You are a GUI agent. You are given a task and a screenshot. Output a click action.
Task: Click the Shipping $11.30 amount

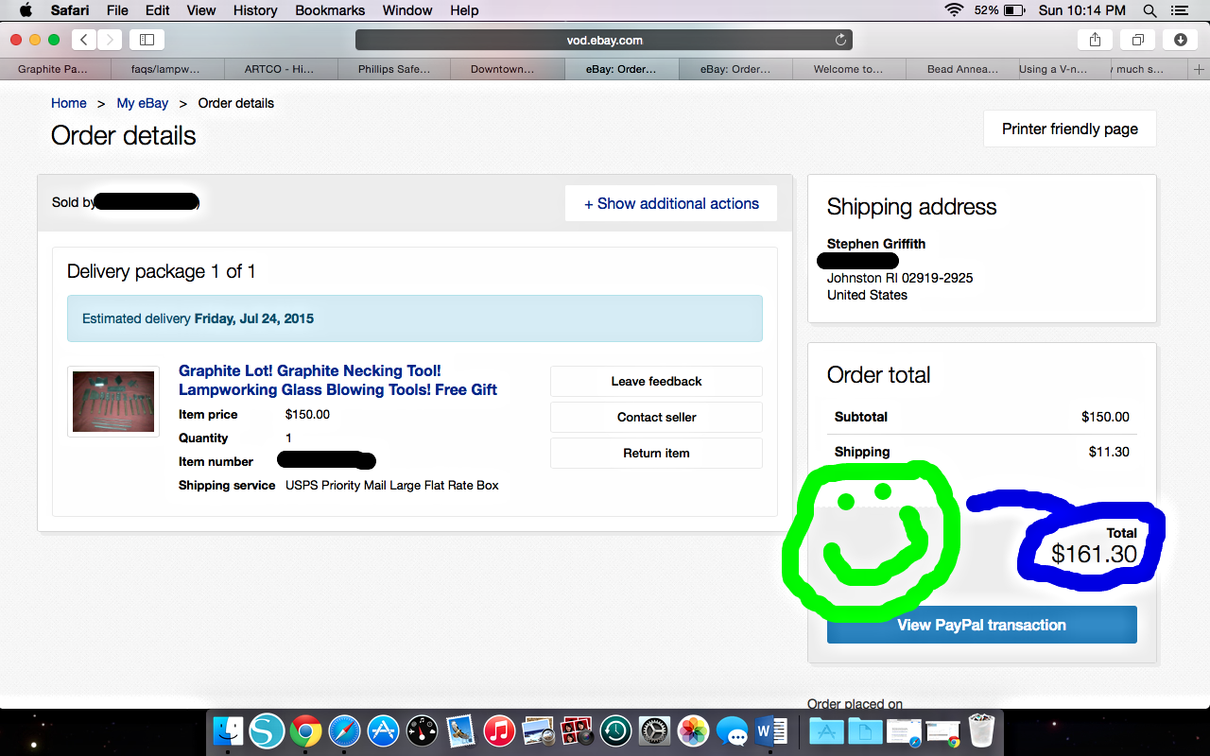tap(1109, 452)
